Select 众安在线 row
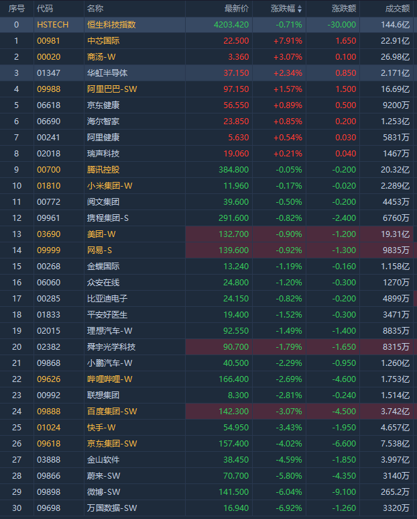417x519 pixels. (208, 283)
